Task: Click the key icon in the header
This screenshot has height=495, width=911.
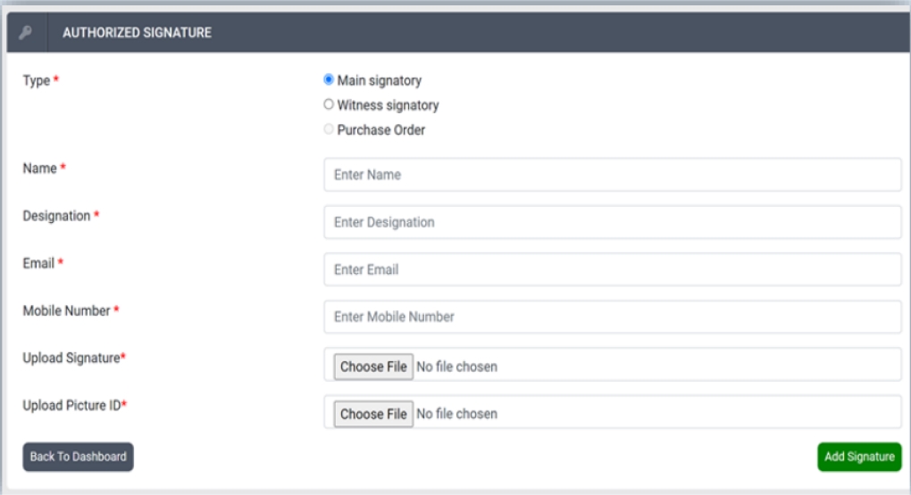Action: [x=25, y=33]
